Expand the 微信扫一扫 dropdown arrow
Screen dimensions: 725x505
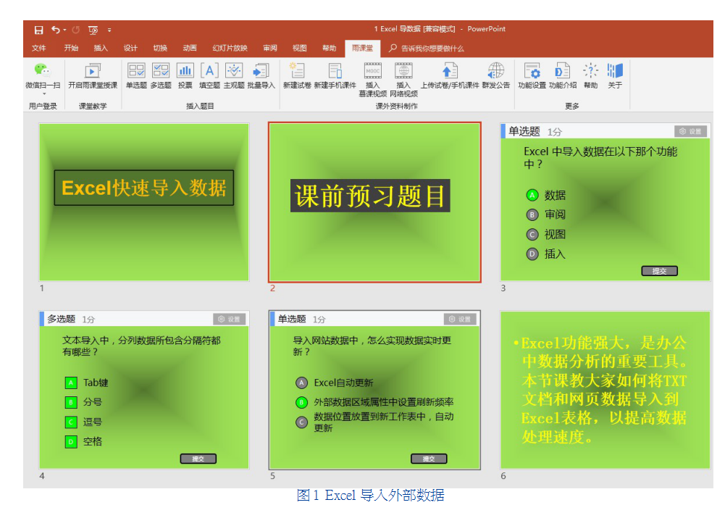[x=44, y=94]
